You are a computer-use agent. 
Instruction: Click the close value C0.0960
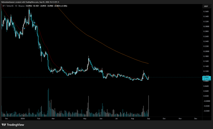pyautogui.click(x=50, y=6)
